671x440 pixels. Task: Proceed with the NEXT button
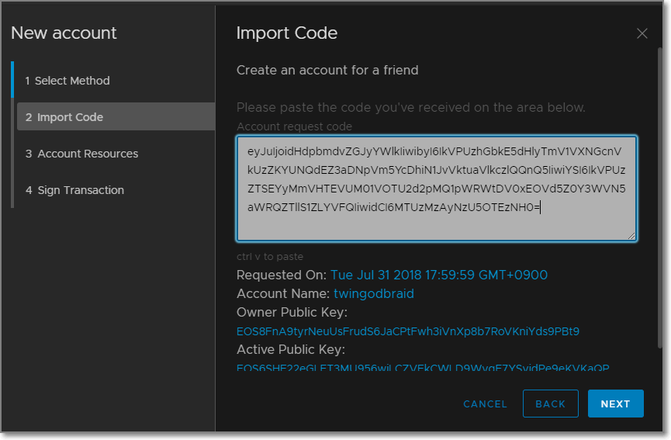coord(615,404)
